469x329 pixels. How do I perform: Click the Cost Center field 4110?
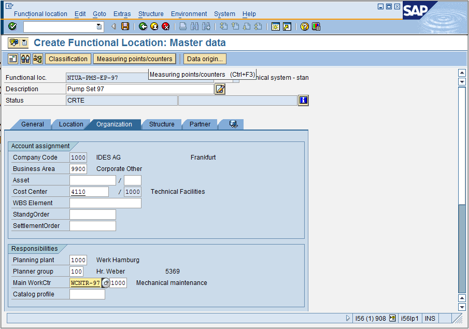point(89,192)
